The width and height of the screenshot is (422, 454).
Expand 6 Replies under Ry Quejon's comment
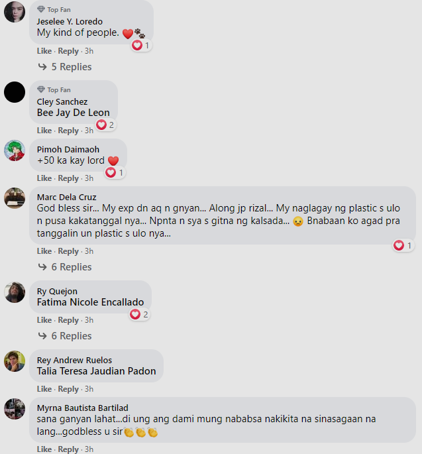click(x=72, y=336)
